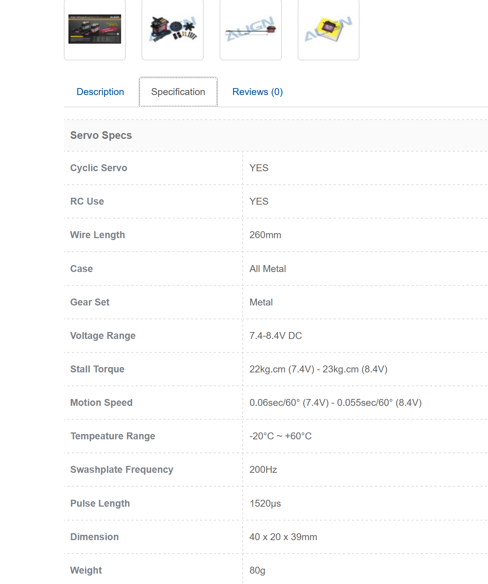Open the dark promotional banner thumbnail
Image resolution: width=488 pixels, height=584 pixels.
95,29
